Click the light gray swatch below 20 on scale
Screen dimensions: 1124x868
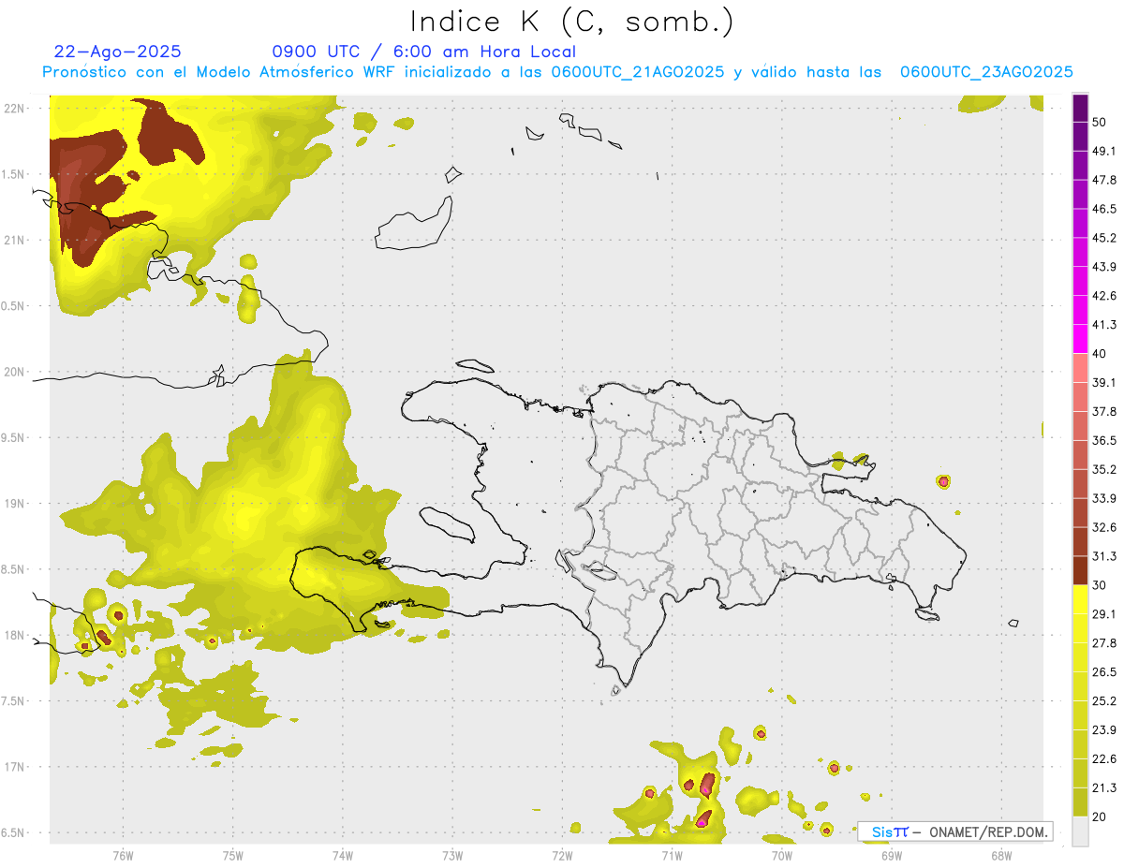1080,831
